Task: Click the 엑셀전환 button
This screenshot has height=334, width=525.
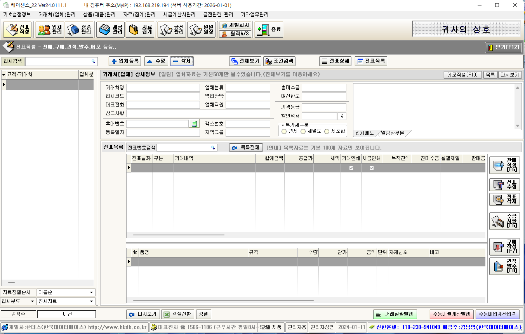Action: (177, 314)
